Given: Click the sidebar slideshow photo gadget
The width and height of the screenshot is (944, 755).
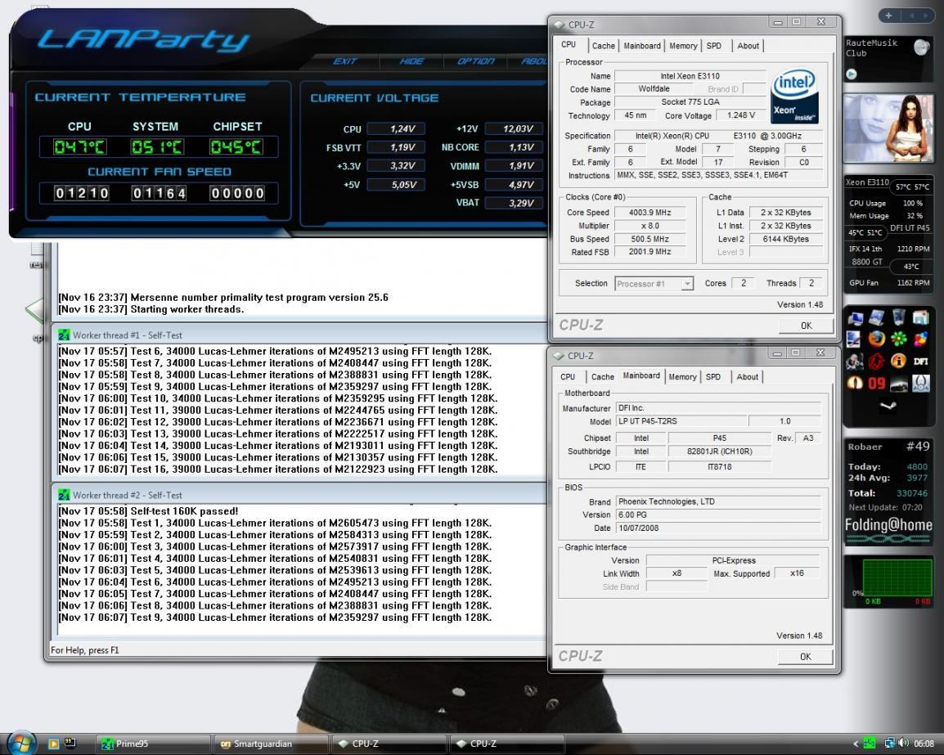Looking at the screenshot, I should click(x=888, y=128).
